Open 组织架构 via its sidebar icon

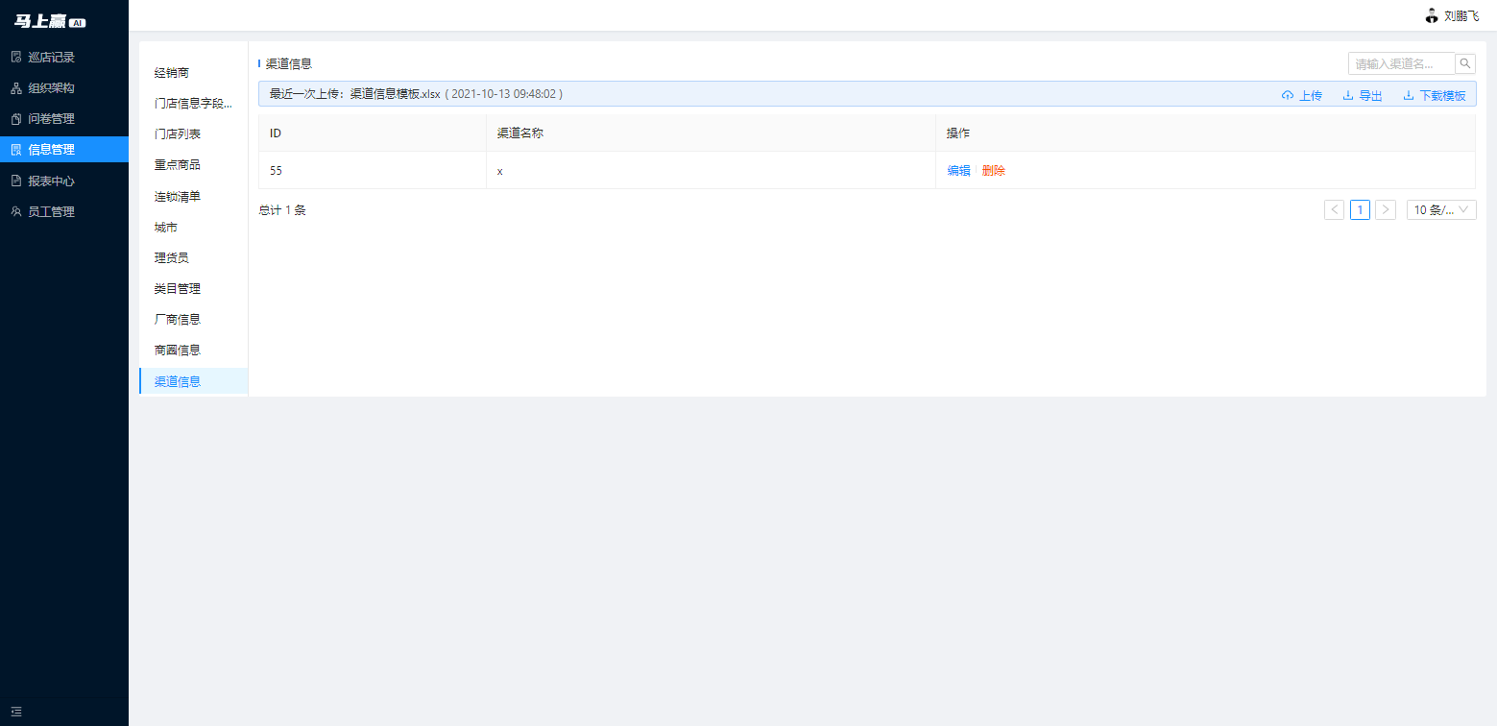[x=13, y=87]
